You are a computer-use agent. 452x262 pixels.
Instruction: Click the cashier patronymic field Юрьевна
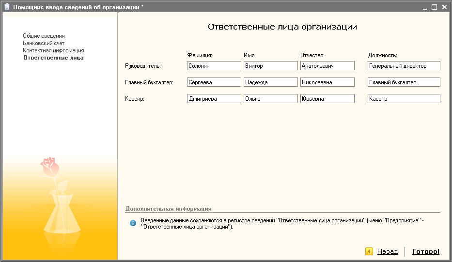327,99
